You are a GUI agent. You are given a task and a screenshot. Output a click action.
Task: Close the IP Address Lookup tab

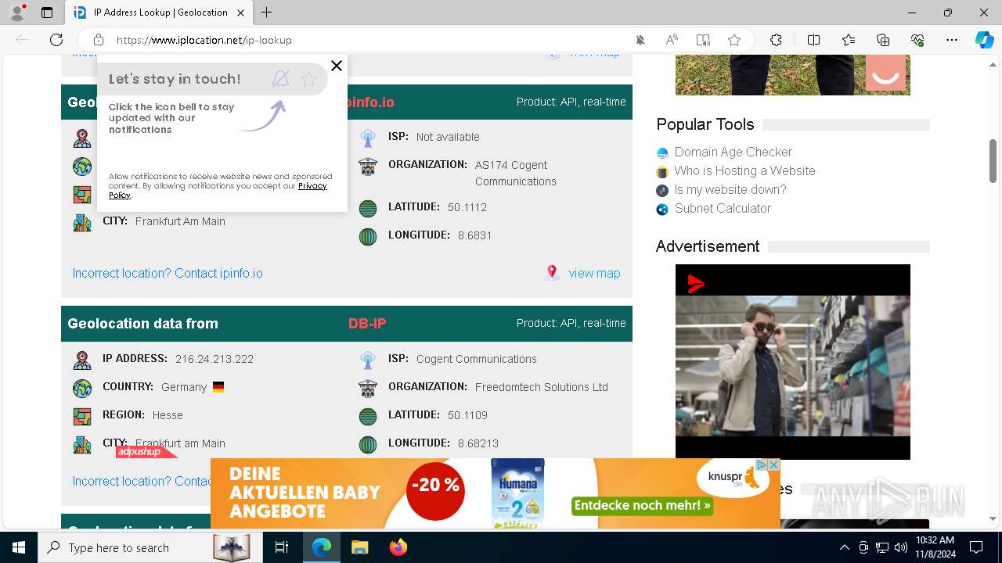click(240, 13)
